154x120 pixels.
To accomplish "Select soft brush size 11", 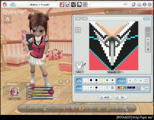I will [107, 81].
